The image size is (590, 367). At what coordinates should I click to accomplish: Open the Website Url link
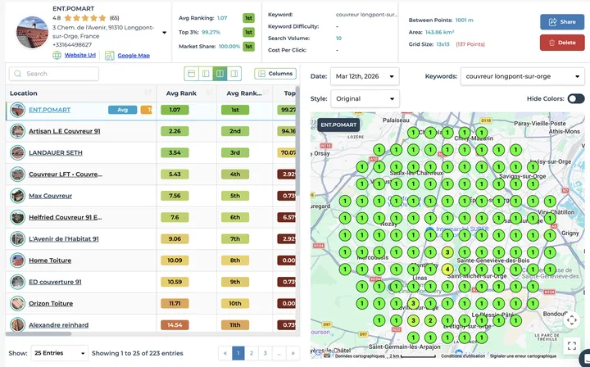click(x=80, y=55)
